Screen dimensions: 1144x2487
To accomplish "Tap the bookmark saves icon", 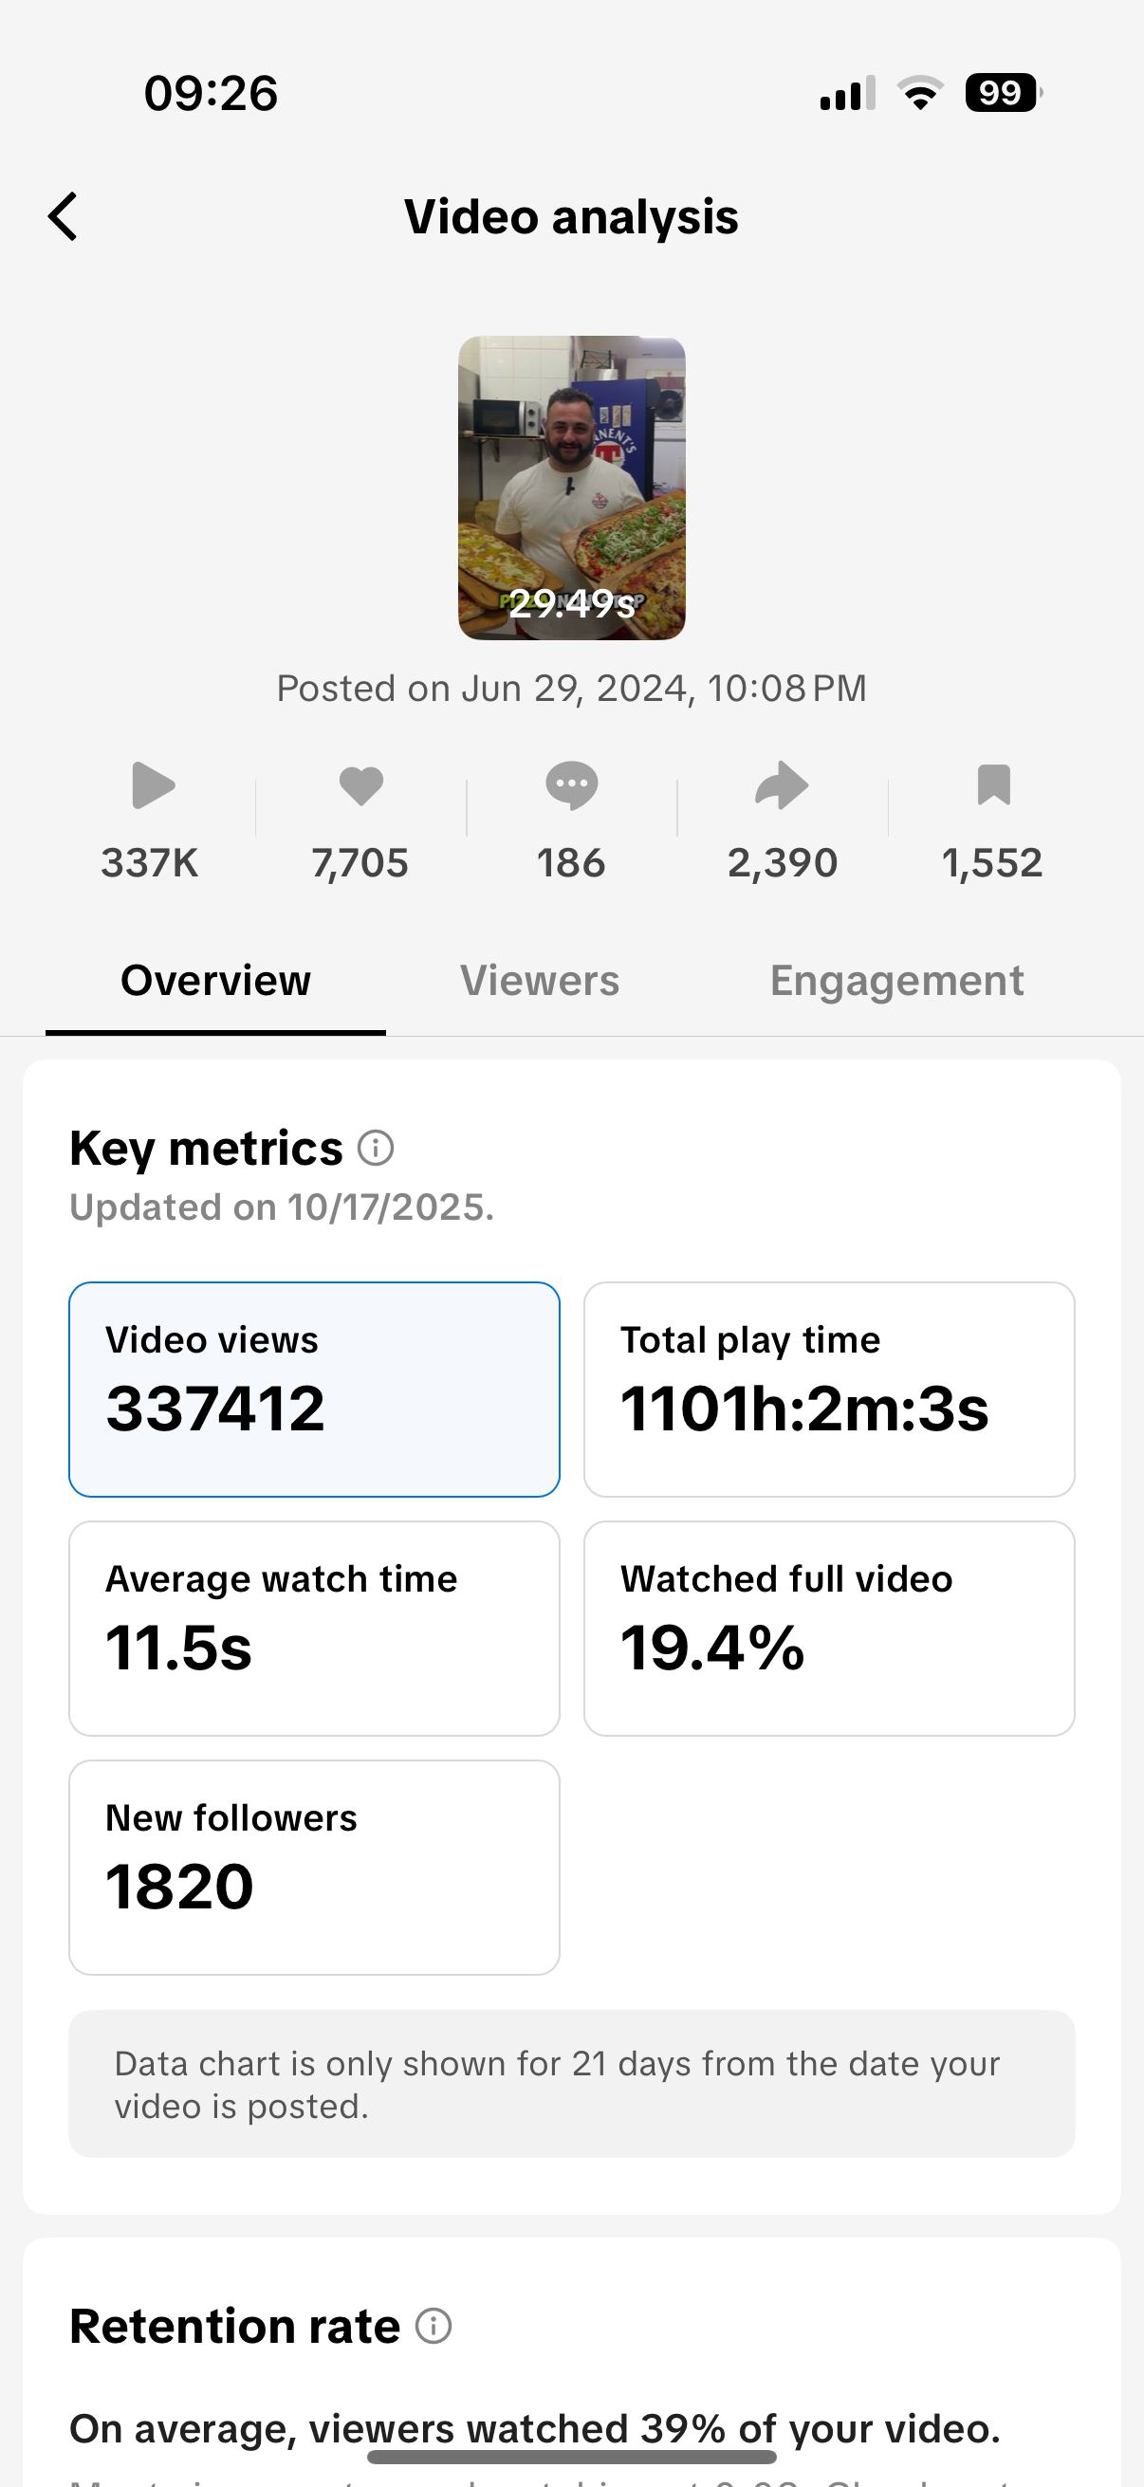I will click(993, 785).
